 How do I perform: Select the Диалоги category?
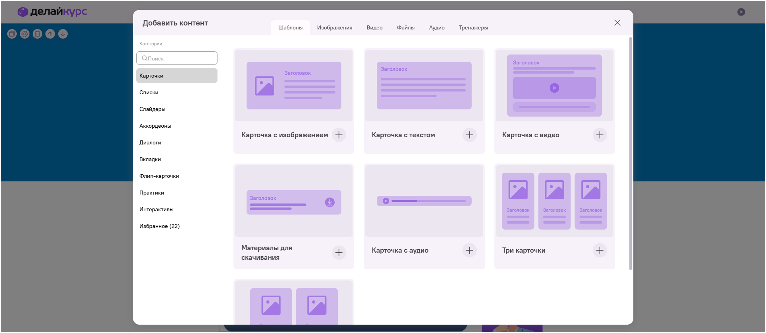point(177,142)
